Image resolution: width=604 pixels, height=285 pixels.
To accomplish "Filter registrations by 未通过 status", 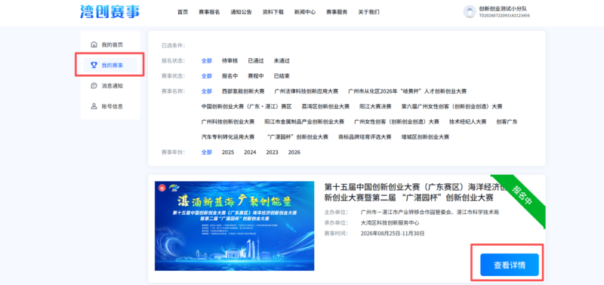I will [282, 61].
